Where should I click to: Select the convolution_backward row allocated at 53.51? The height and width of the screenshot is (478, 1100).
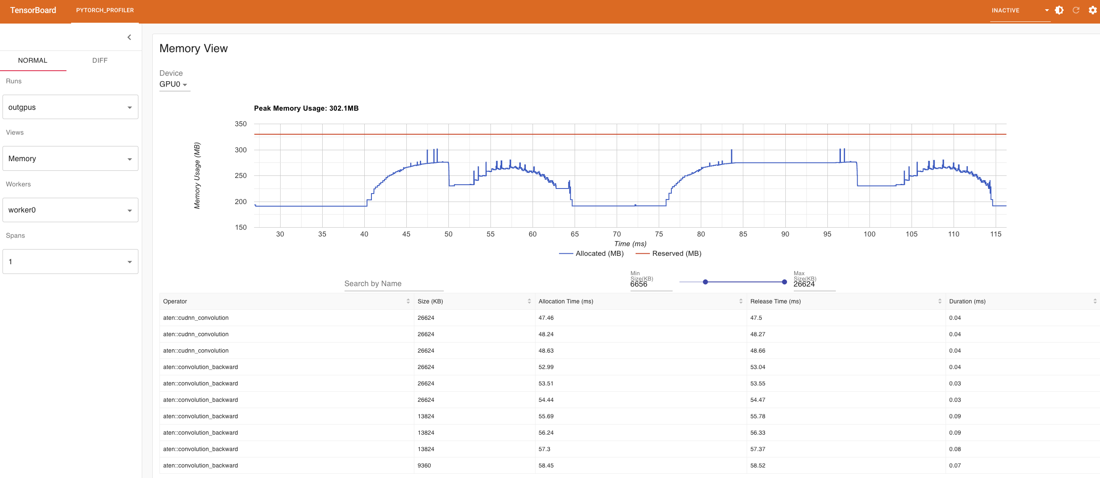tap(629, 383)
